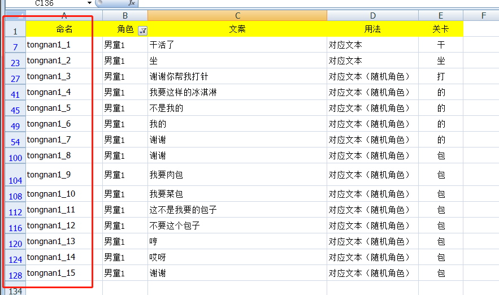The height and width of the screenshot is (295, 499).
Task: Select row 54 header
Action: click(15, 140)
